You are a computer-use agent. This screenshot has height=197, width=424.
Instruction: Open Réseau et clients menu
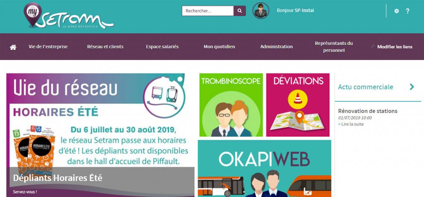tap(105, 47)
